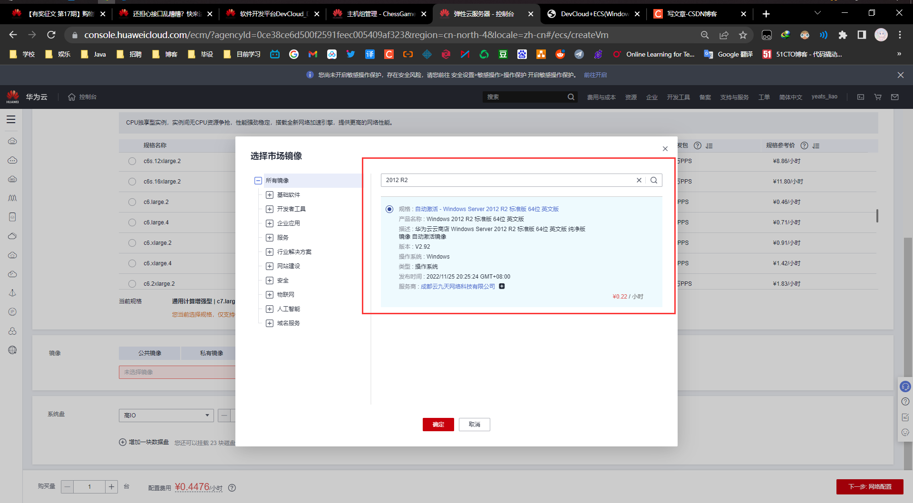Open the 成都云九天网络科技有限公司 vendor link

point(457,287)
